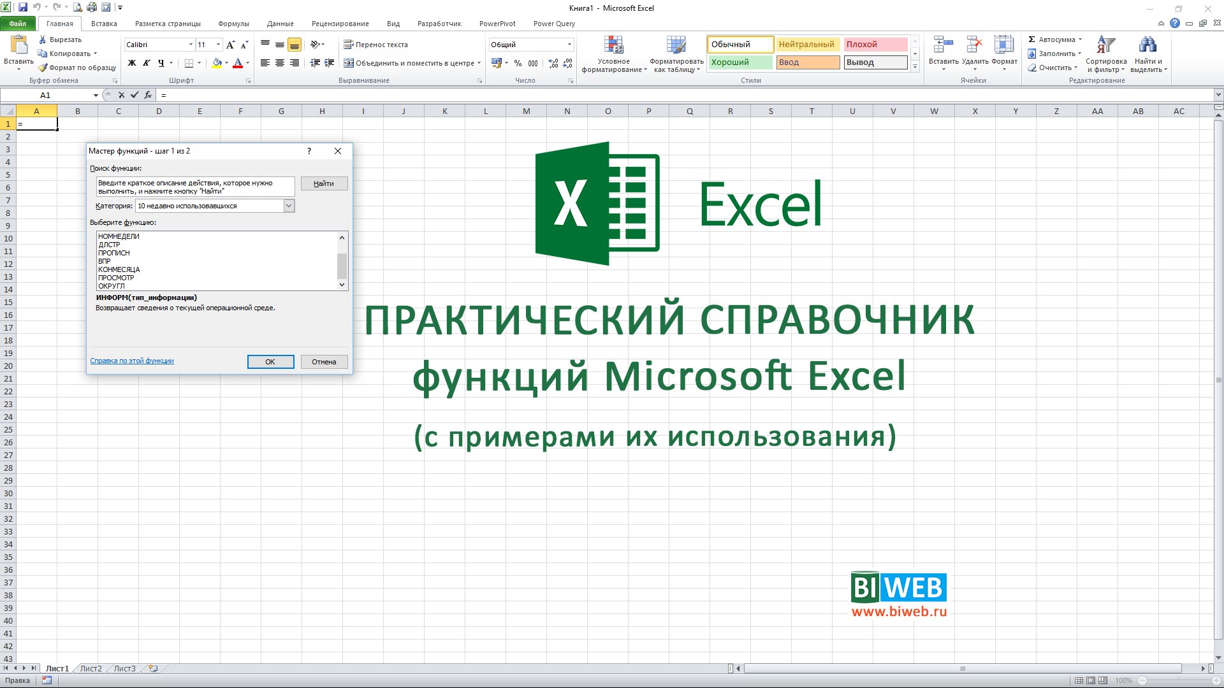Open the borders dropdown arrow
This screenshot has height=688, width=1224.
click(199, 63)
